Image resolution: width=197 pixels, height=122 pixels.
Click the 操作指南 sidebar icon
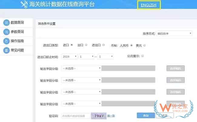(x=6, y=41)
